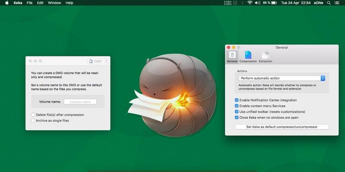The image size is (345, 172).
Task: Open Spotlight search
Action: [329, 3]
